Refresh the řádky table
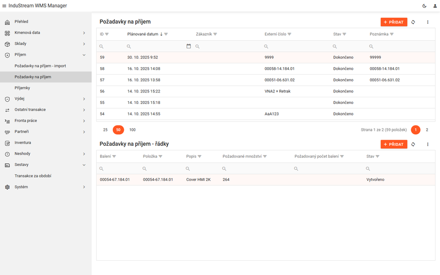 413,144
